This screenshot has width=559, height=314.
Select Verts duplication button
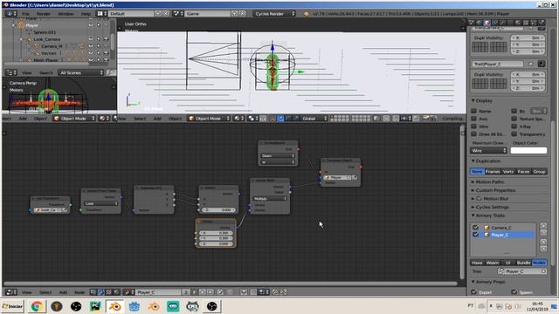(x=508, y=172)
